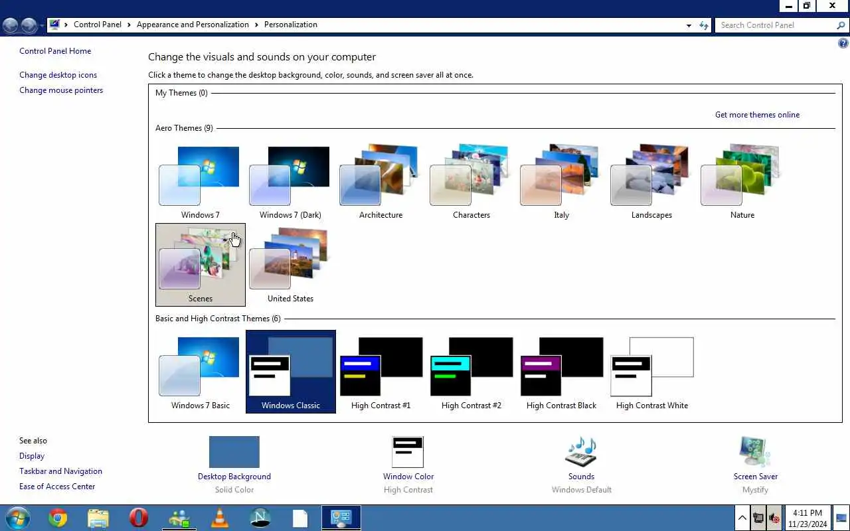This screenshot has width=850, height=531.
Task: Click the Forward navigation arrow
Action: pos(29,25)
